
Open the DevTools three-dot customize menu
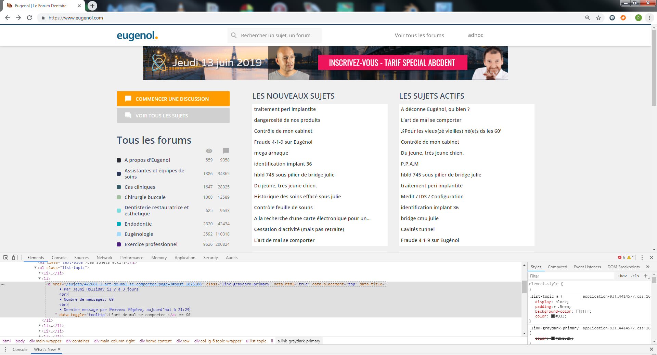tap(642, 257)
